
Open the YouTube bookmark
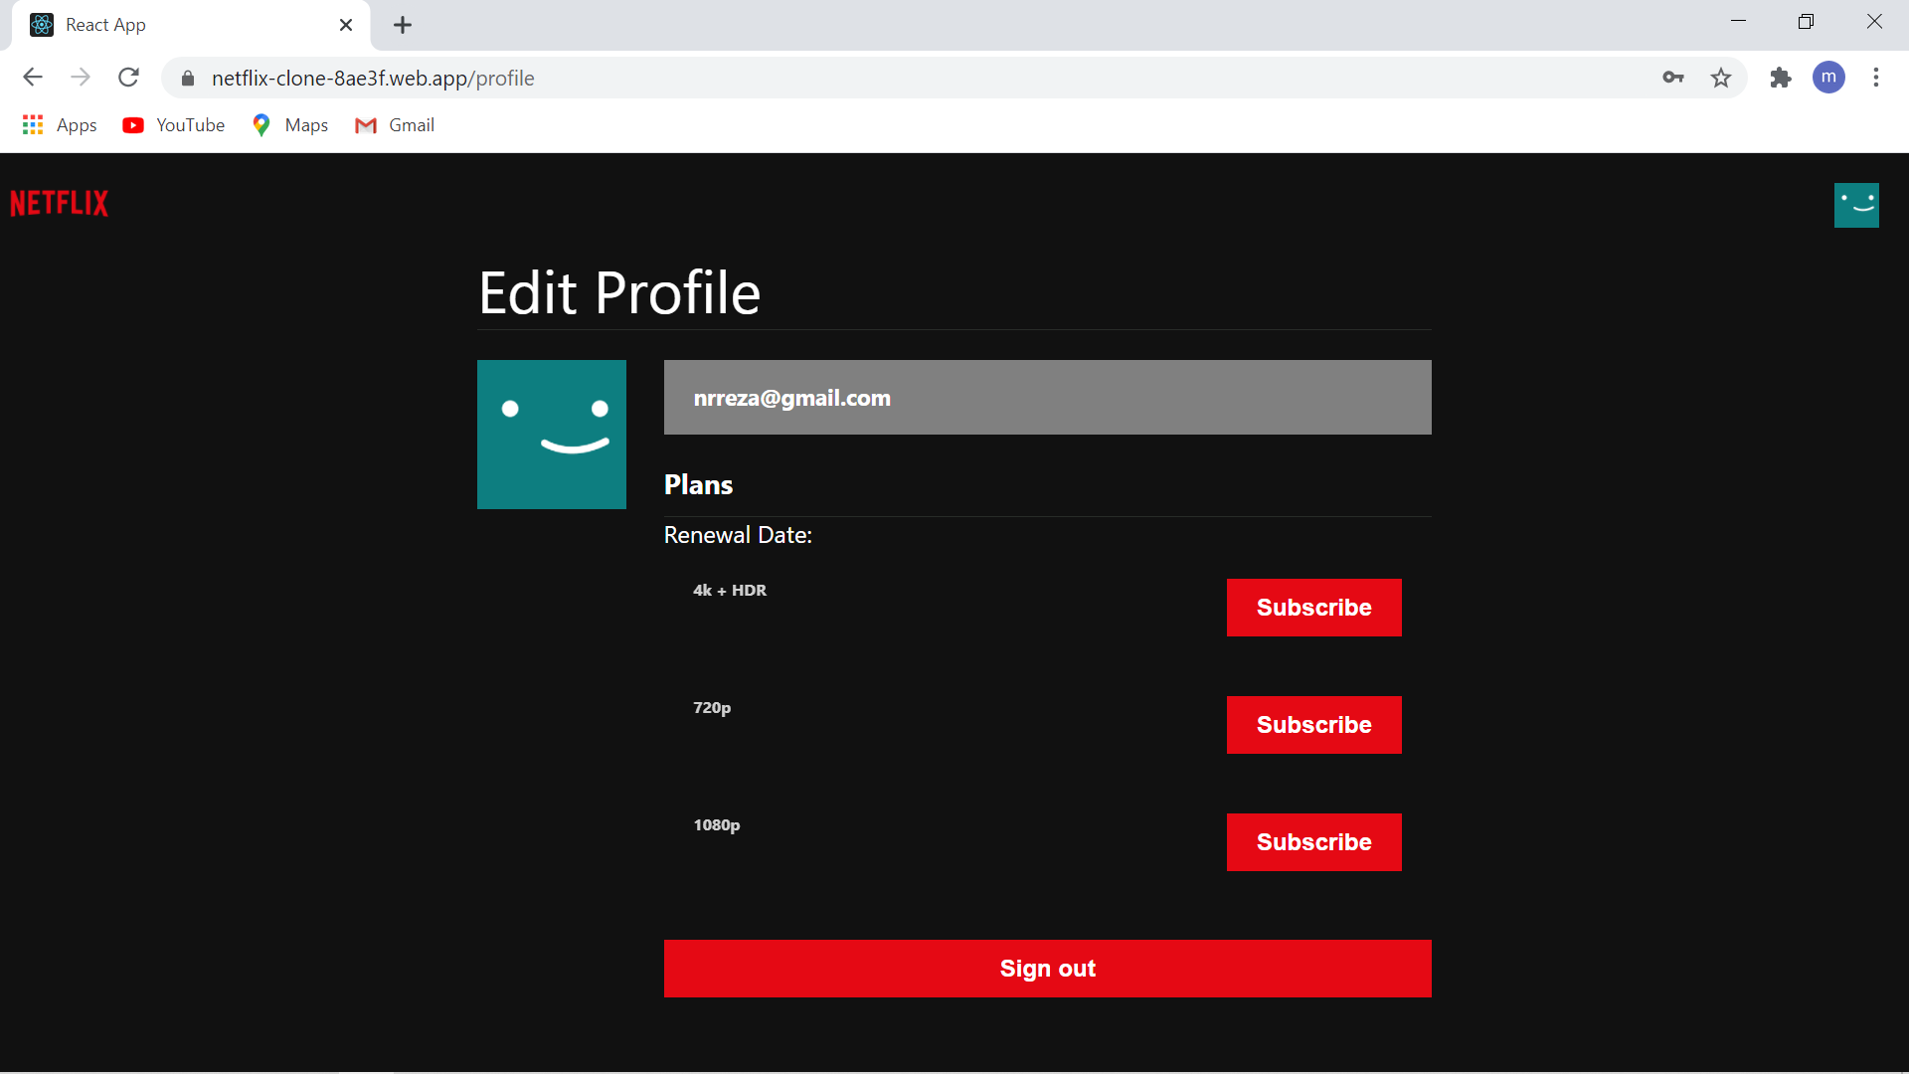click(x=173, y=124)
